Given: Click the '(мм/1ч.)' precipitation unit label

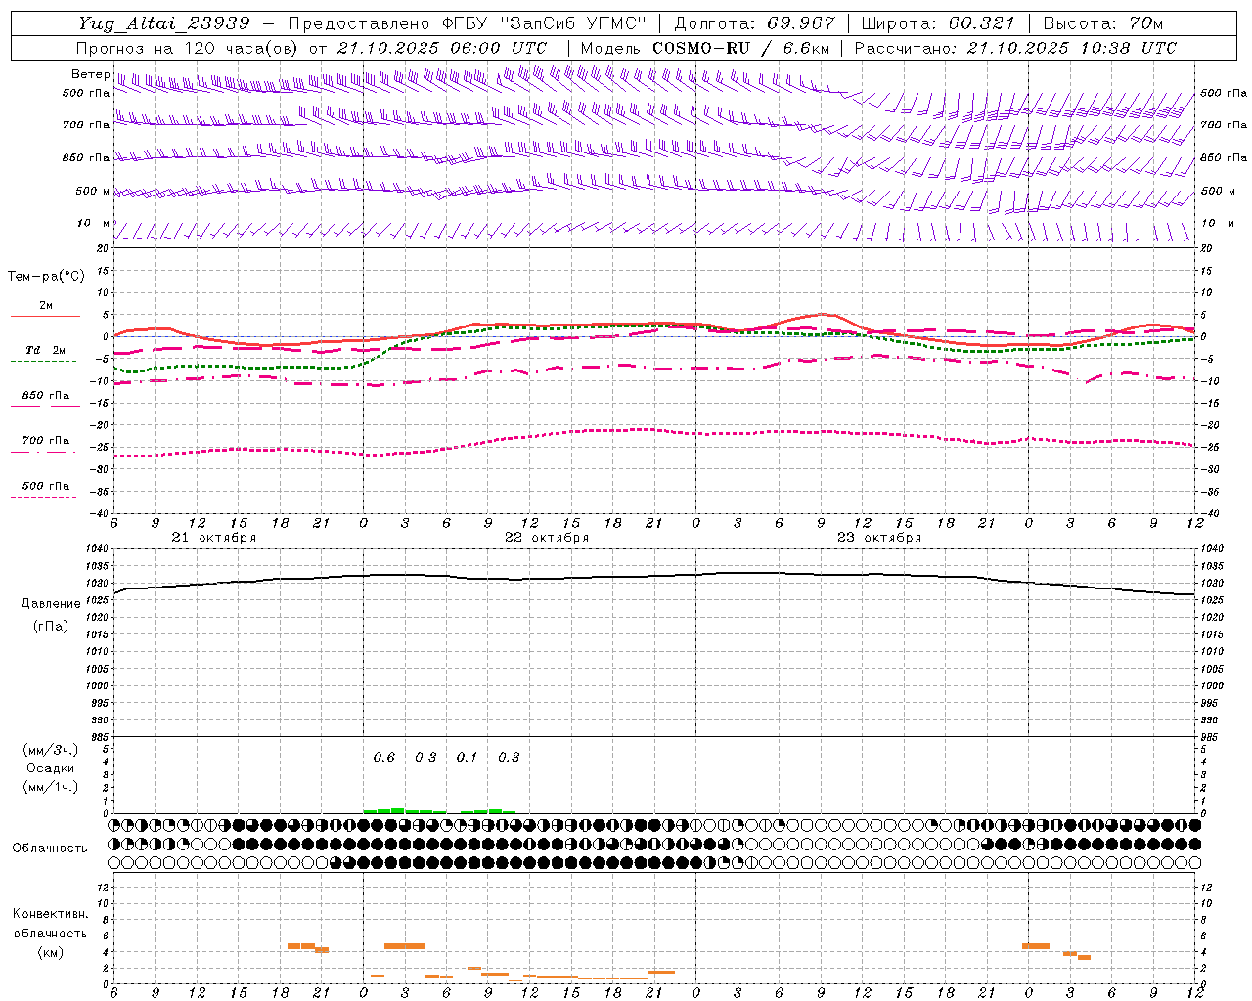Looking at the screenshot, I should pos(51,787).
